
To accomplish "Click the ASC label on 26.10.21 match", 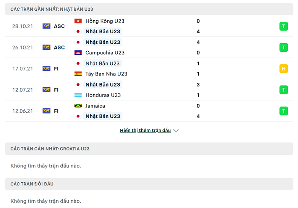I will pos(59,47).
